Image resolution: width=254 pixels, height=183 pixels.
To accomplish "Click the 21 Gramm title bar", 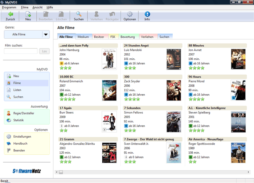I will pos(88,139).
